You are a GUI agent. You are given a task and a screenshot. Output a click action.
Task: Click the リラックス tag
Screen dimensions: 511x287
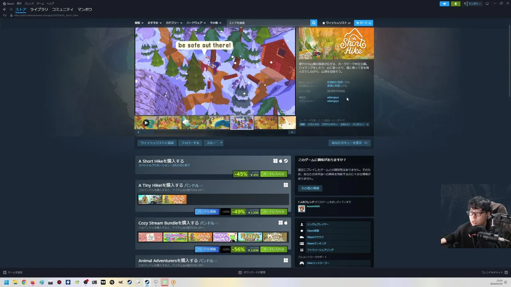click(x=313, y=124)
